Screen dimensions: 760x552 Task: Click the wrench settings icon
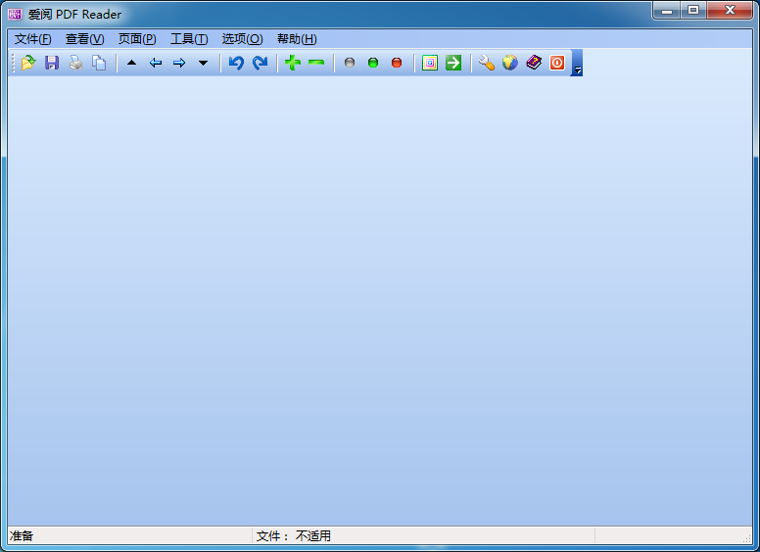pos(487,63)
